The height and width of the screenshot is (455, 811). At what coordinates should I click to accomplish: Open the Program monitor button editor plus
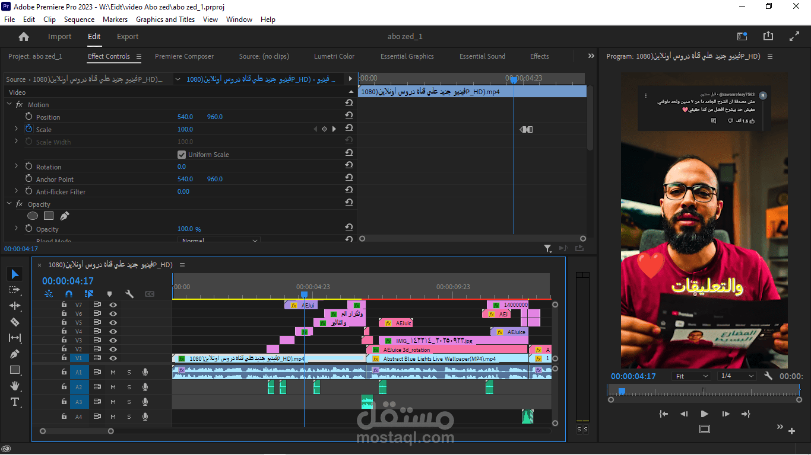[x=791, y=431]
